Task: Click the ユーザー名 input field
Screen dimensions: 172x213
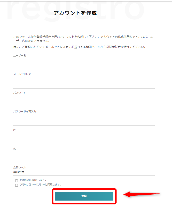Action: coord(84,64)
